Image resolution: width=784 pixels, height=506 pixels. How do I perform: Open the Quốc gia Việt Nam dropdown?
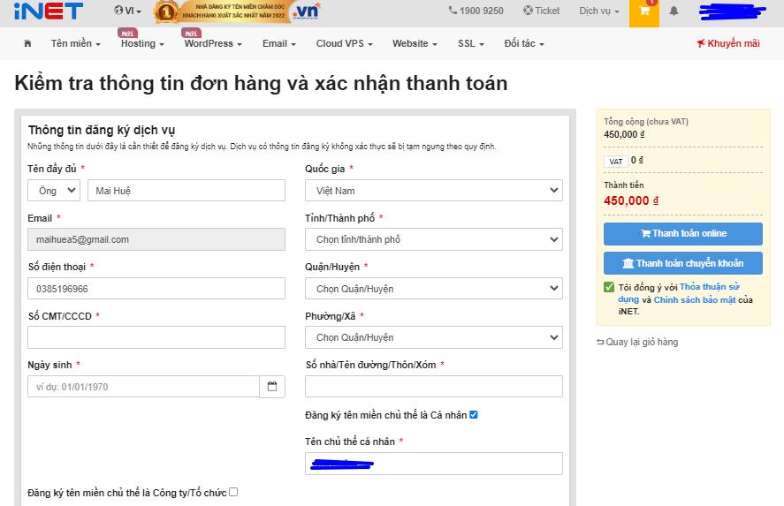(x=434, y=191)
